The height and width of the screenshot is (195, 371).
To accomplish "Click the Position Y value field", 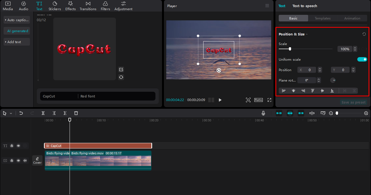I will 341,70.
